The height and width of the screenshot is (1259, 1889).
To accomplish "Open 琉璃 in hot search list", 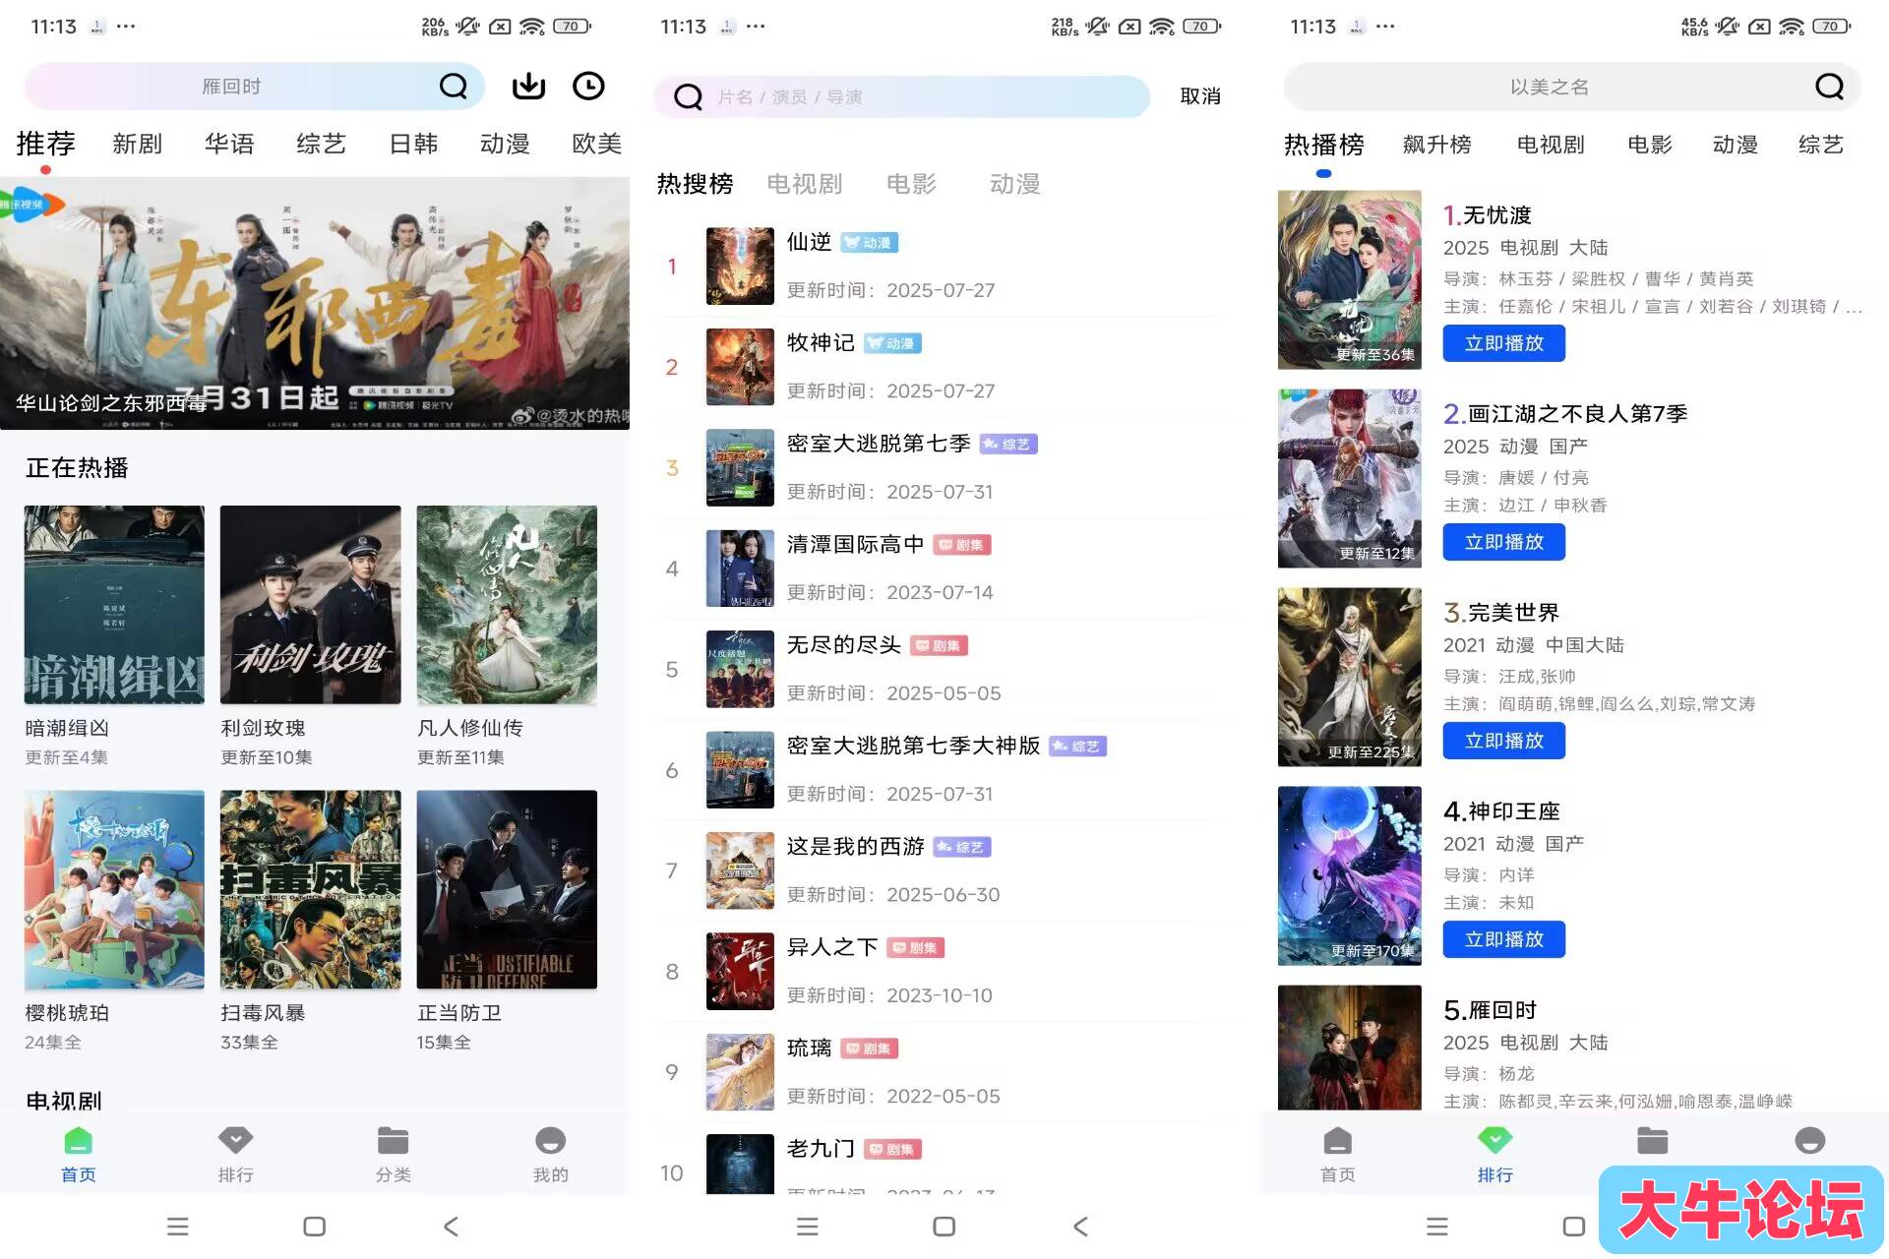I will pyautogui.click(x=944, y=1072).
